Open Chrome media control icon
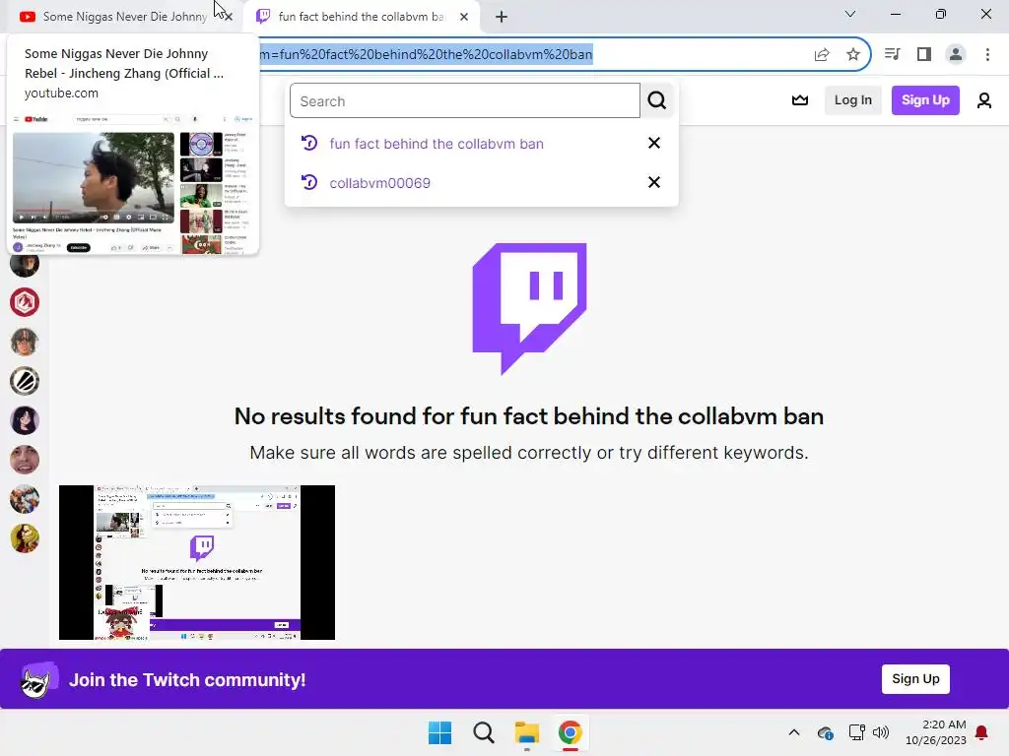The image size is (1009, 756). click(892, 55)
